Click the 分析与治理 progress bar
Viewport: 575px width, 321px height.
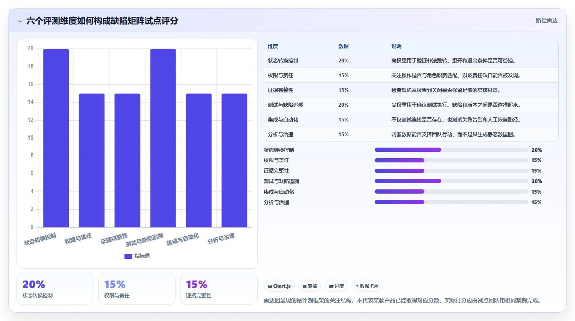pos(451,202)
